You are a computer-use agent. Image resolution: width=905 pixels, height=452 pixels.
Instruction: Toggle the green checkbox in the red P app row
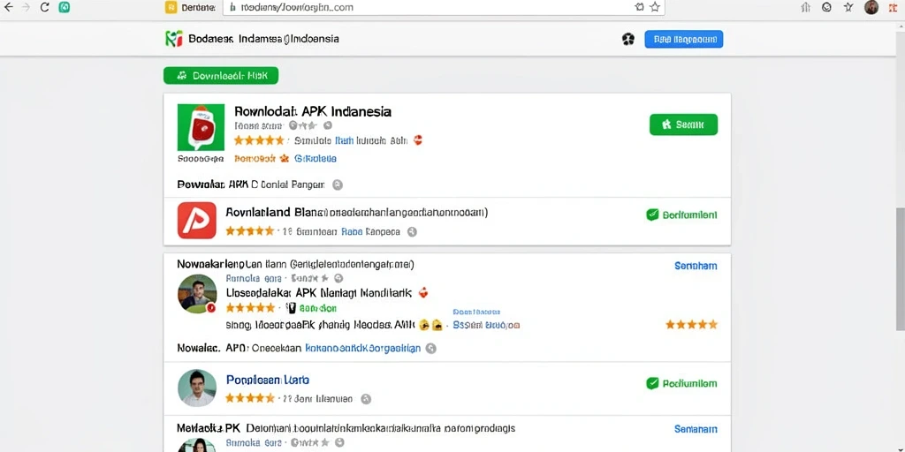coord(652,215)
